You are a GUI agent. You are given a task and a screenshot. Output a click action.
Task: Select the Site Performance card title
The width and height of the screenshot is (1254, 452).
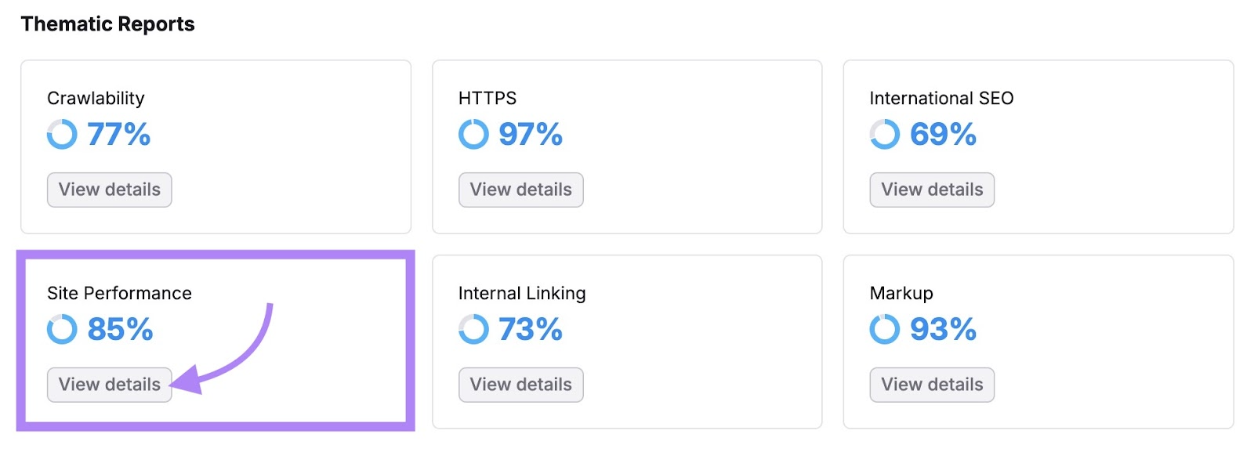pos(118,293)
